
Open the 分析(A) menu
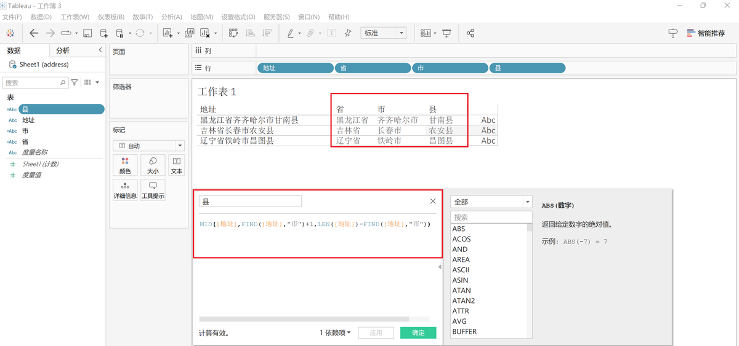pos(171,17)
